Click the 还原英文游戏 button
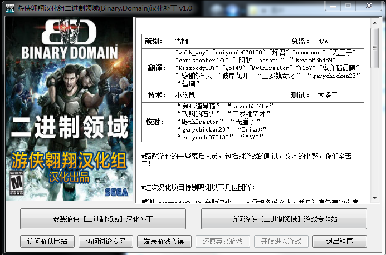Viewport: 386px width, 255px height. [223, 242]
